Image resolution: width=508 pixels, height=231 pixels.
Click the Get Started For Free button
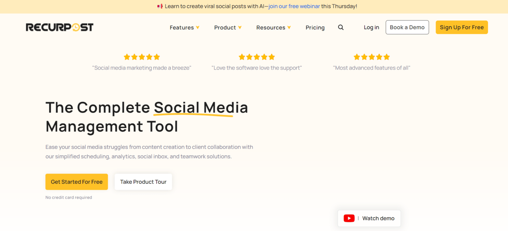coord(77,182)
